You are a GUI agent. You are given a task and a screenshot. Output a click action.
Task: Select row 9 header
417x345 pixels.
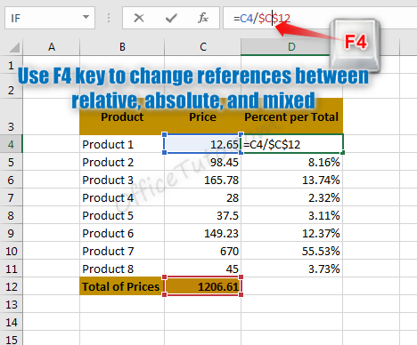pyautogui.click(x=11, y=233)
